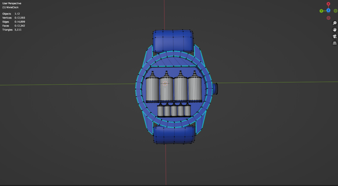Click the Vertices count statistic

coord(13,18)
